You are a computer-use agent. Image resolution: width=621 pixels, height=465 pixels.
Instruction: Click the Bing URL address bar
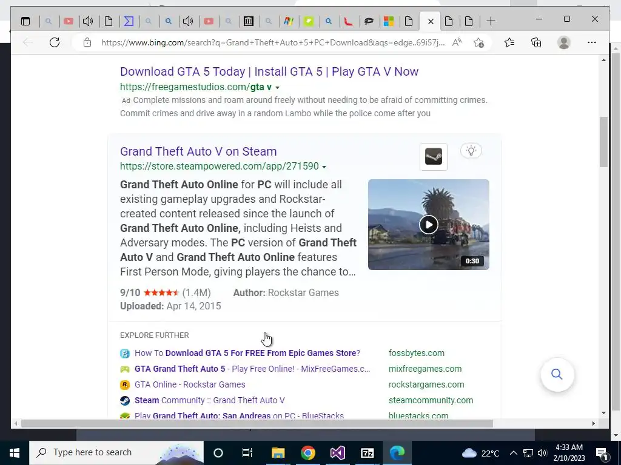tap(272, 42)
